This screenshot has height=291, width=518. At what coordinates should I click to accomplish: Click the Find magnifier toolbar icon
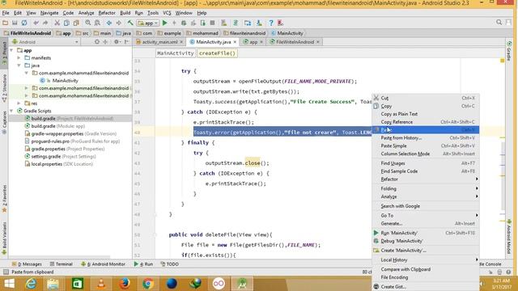point(88,23)
